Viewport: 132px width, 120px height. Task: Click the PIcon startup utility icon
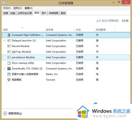tap(9, 63)
